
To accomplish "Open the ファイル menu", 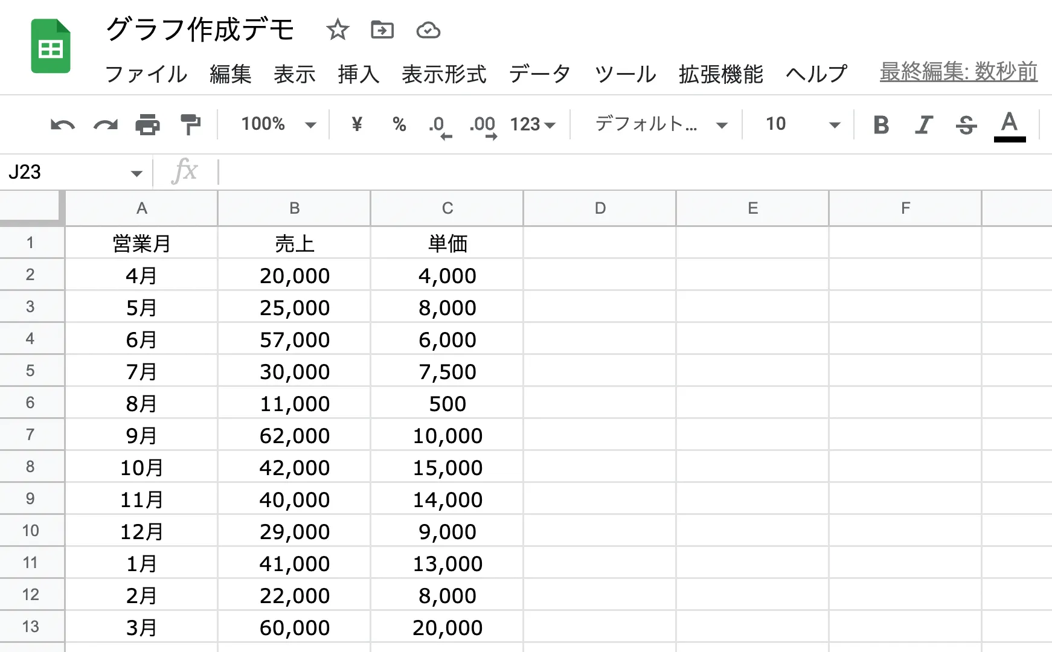I will pos(146,74).
